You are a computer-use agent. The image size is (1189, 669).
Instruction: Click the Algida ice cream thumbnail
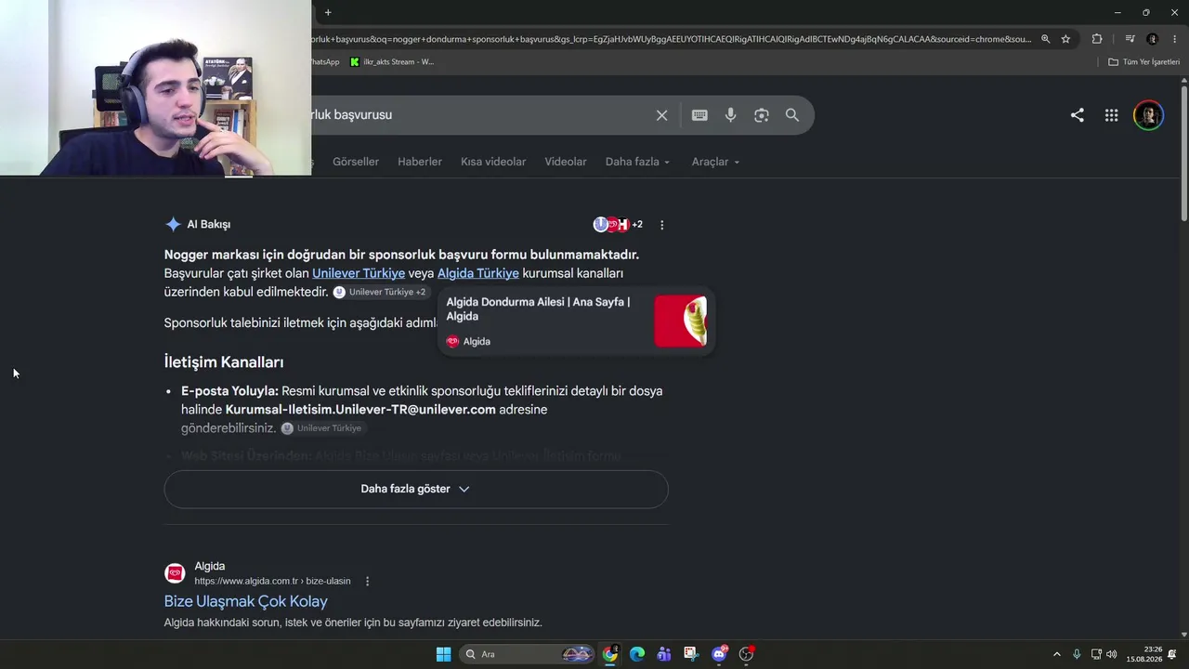[681, 321]
